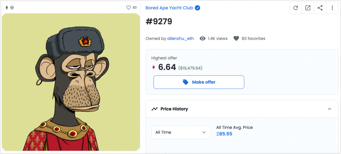
Task: Open item in new window icon
Action: pos(308,8)
